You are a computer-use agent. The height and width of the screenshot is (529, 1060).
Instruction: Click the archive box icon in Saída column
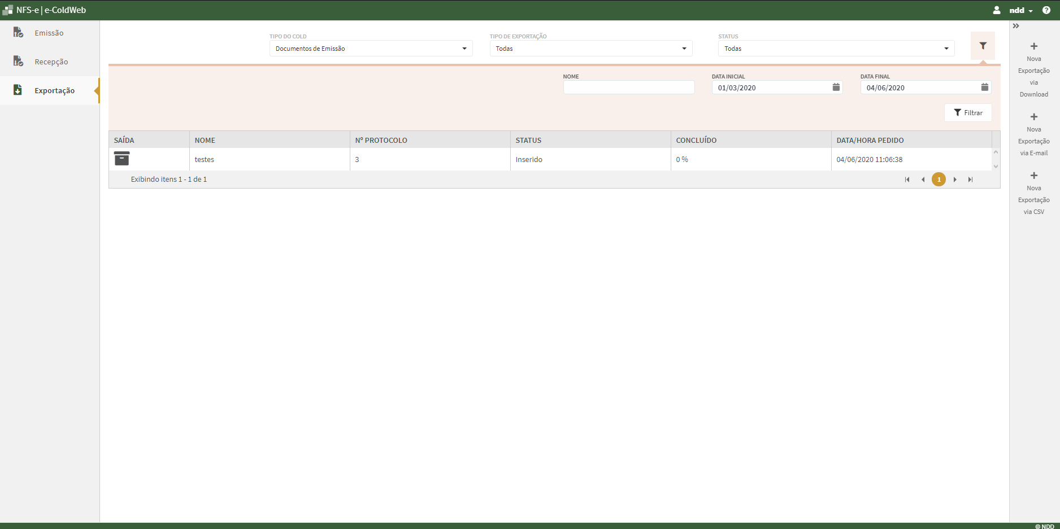coord(121,159)
